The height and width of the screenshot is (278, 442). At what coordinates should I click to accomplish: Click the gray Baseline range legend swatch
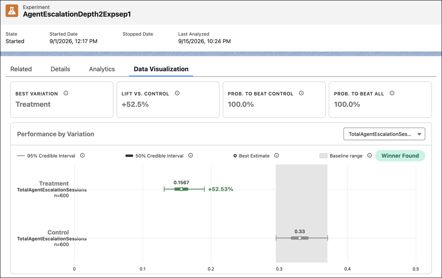tap(323, 156)
